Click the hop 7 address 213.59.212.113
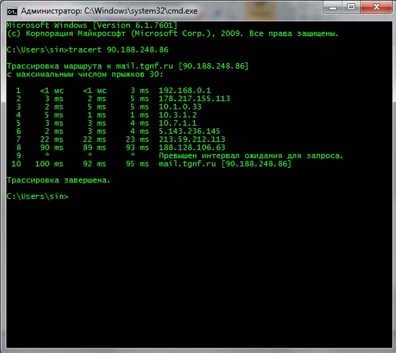Image resolution: width=396 pixels, height=353 pixels. [192, 139]
